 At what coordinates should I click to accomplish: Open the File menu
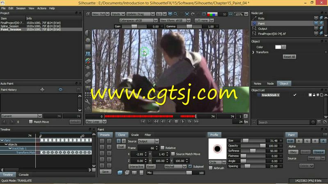4,8
